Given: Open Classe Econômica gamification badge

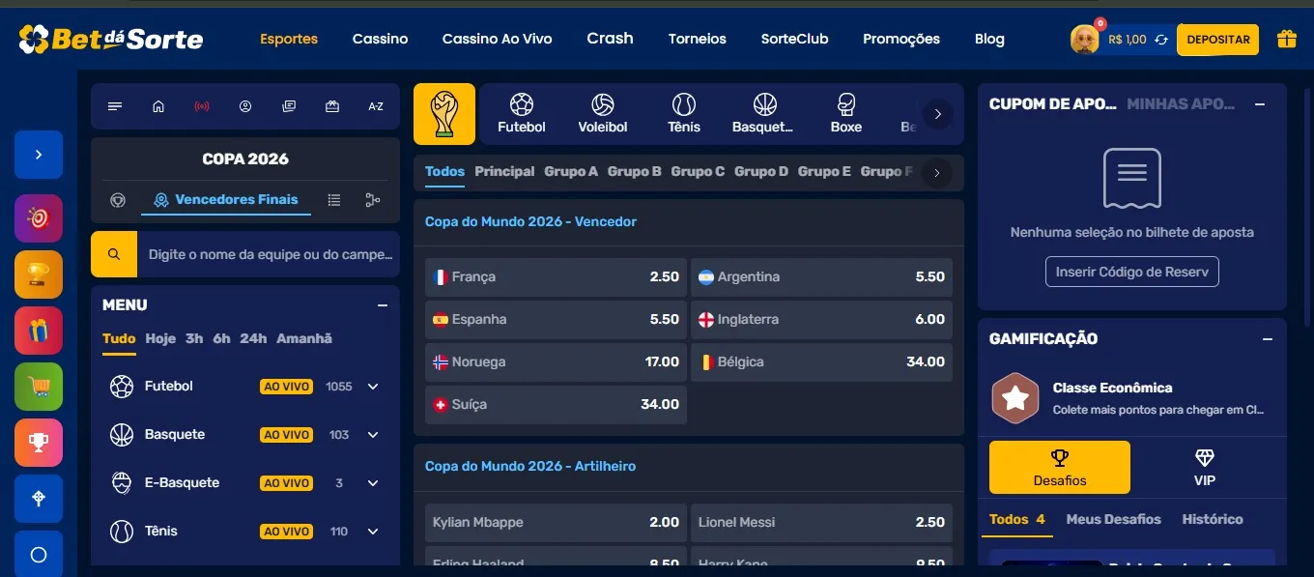Looking at the screenshot, I should click(x=1015, y=398).
